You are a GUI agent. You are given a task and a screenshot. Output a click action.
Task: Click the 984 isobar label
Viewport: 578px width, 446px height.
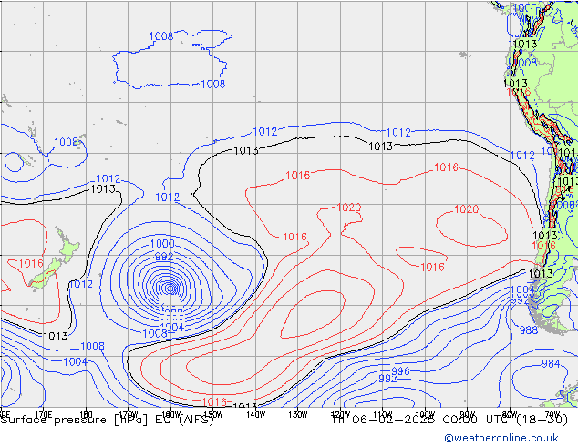click(x=551, y=364)
